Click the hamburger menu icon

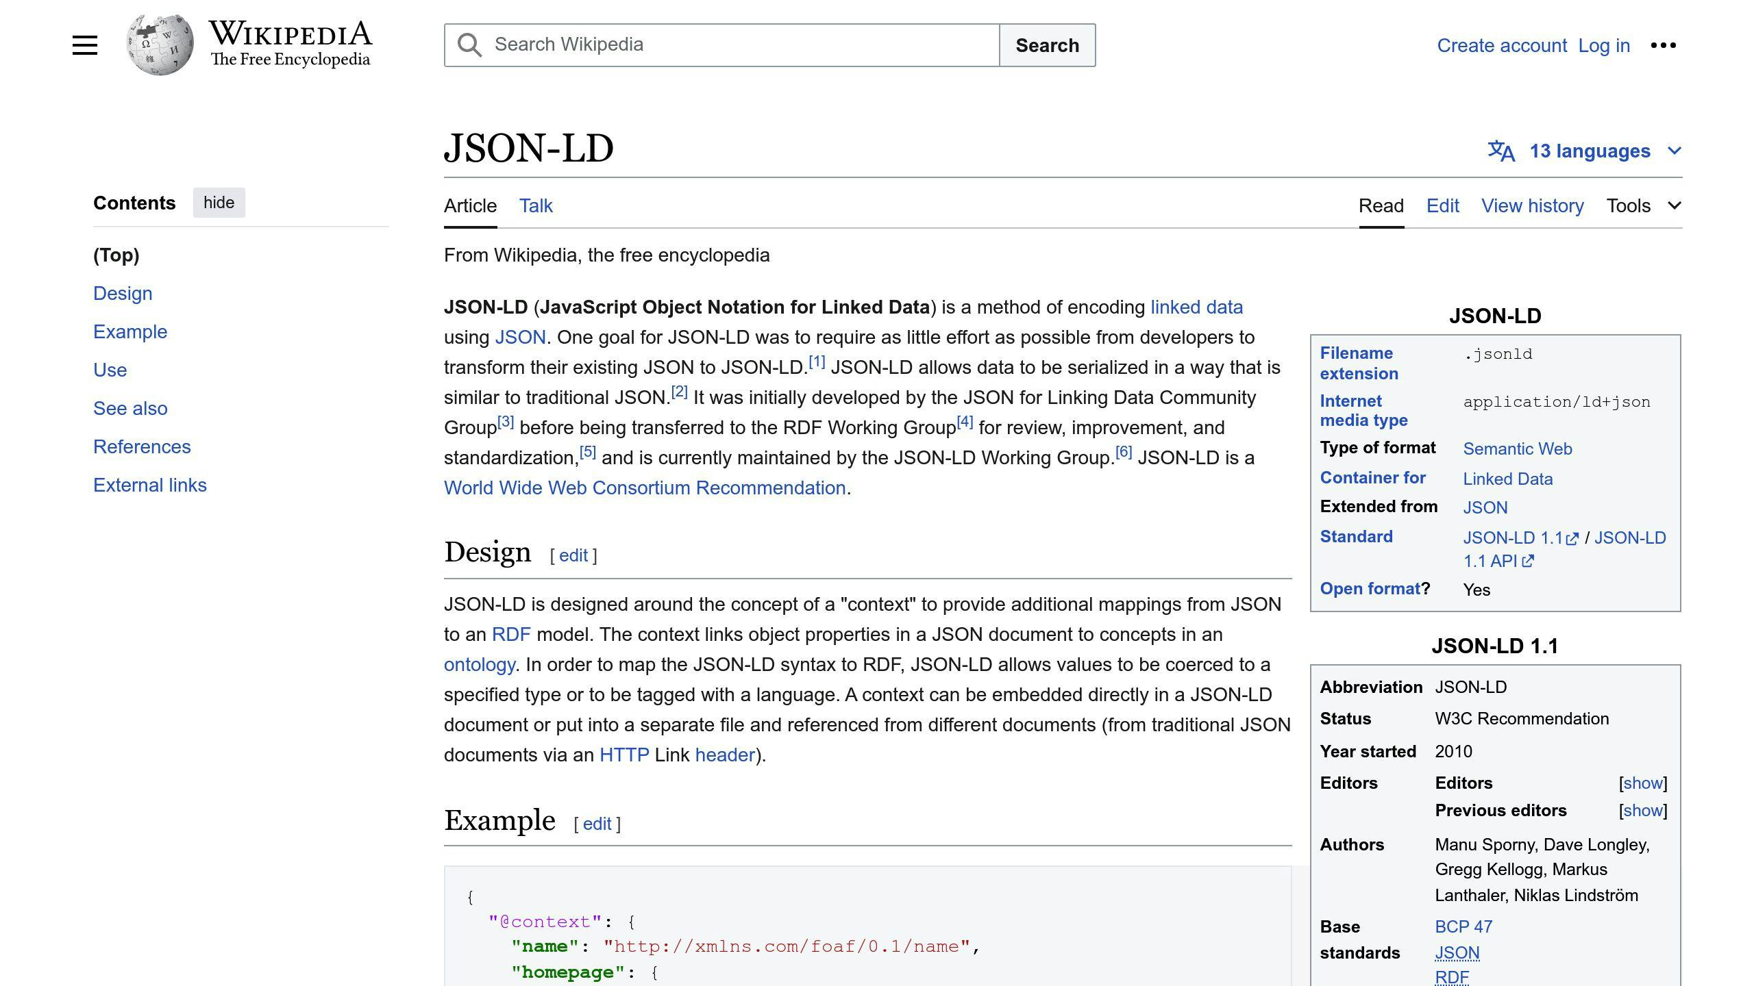83,45
